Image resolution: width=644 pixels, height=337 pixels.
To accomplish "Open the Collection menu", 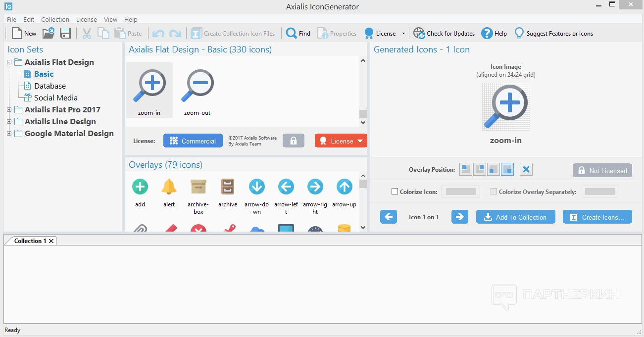I will click(55, 19).
